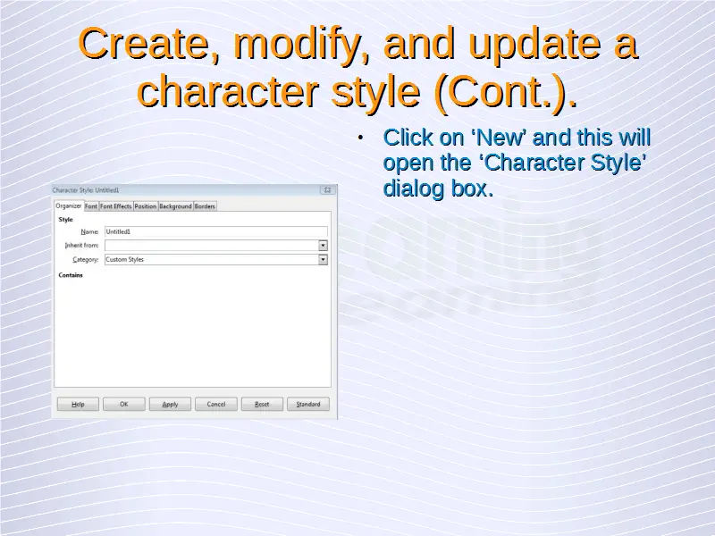This screenshot has width=715, height=536.
Task: Click the Help button
Action: pos(78,404)
